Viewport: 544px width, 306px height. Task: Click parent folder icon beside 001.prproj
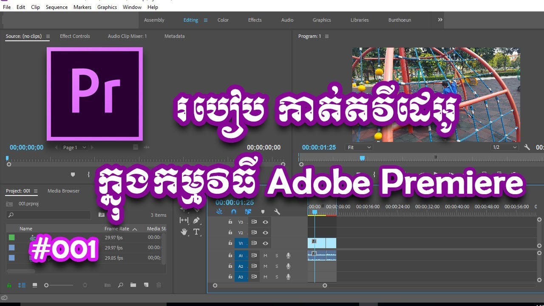[x=9, y=204]
